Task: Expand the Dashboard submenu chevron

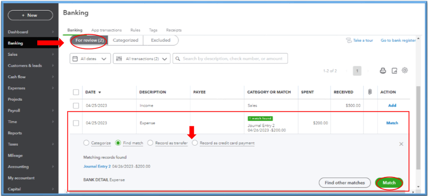Action: tap(53, 32)
